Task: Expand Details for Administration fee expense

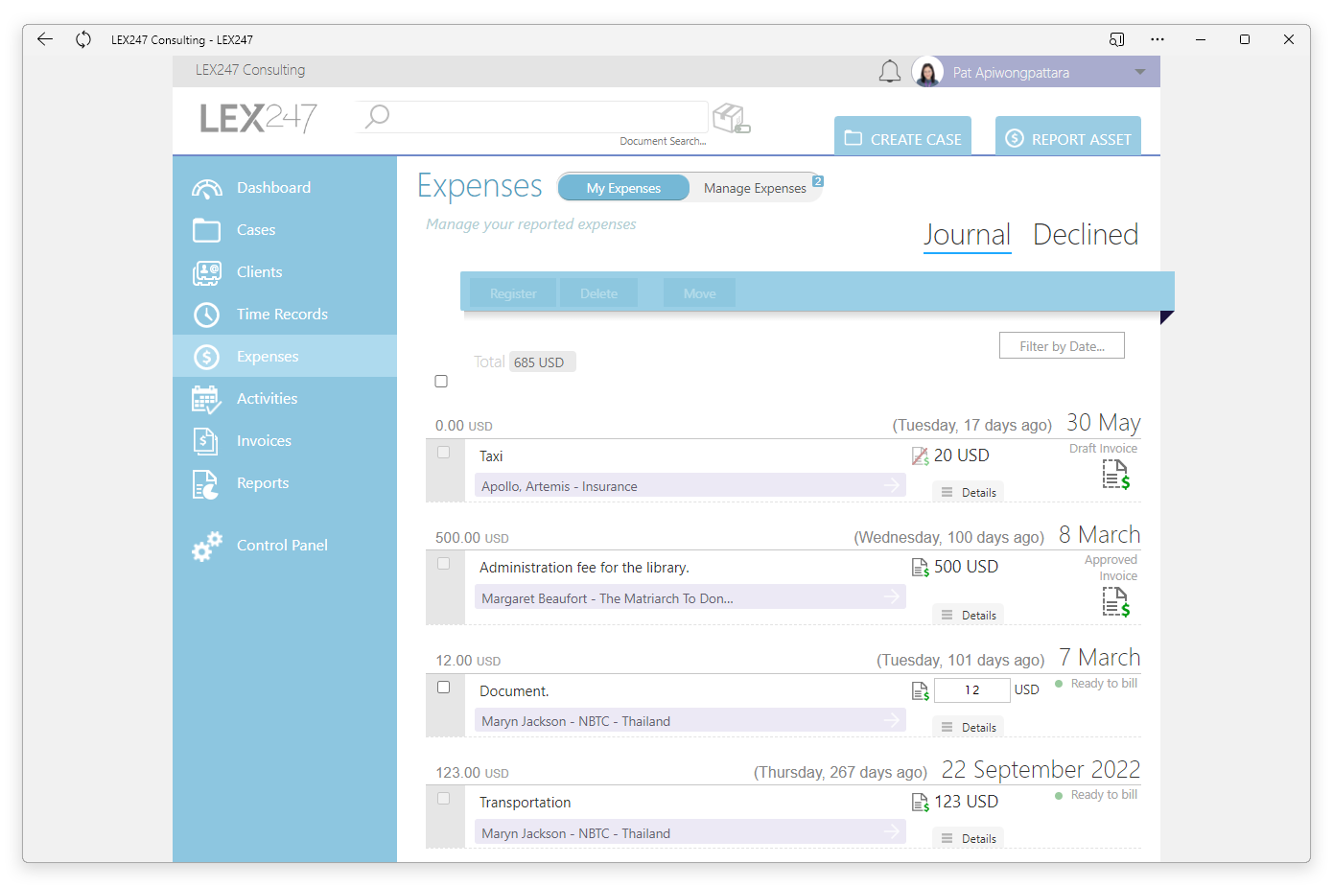Action: (x=969, y=616)
